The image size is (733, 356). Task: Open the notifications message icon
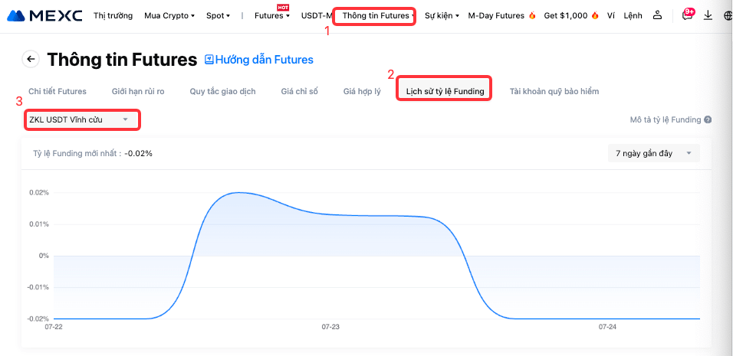[x=687, y=15]
